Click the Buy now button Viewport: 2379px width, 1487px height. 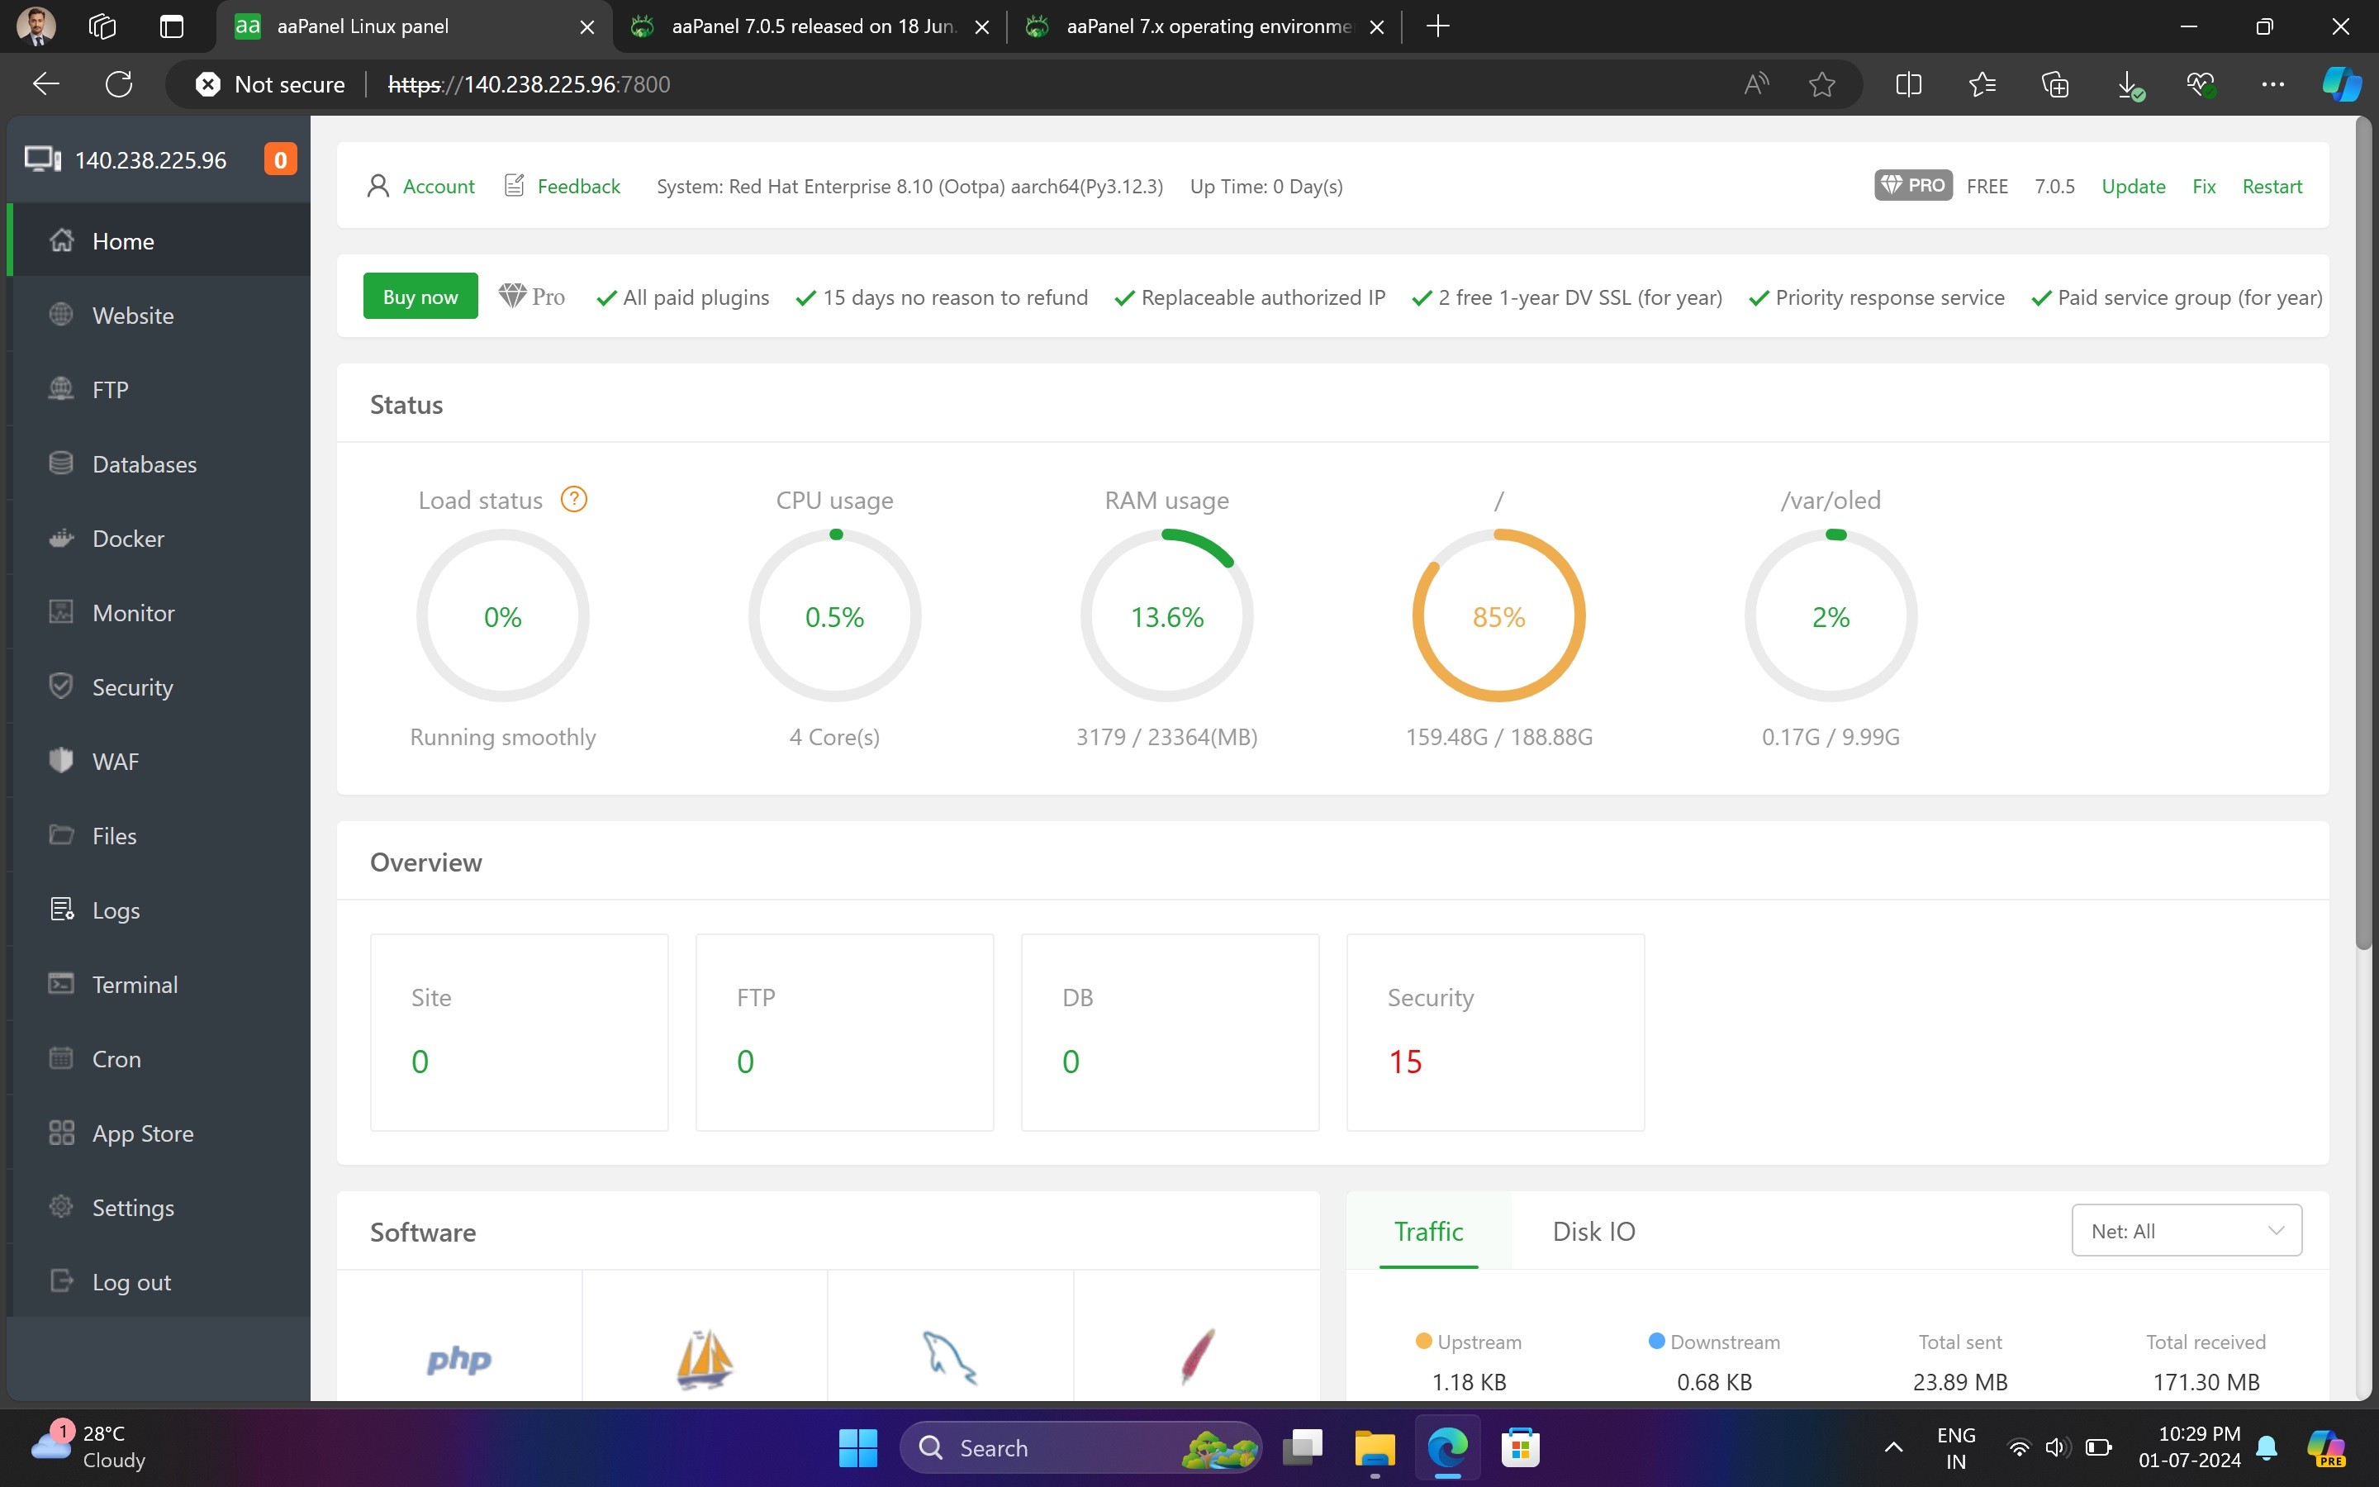tap(420, 296)
